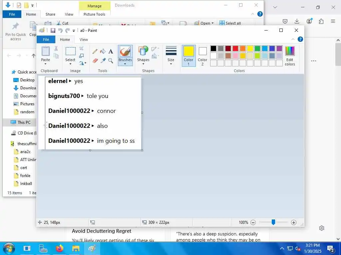Open the Paste dropdown arrow

[x=45, y=64]
